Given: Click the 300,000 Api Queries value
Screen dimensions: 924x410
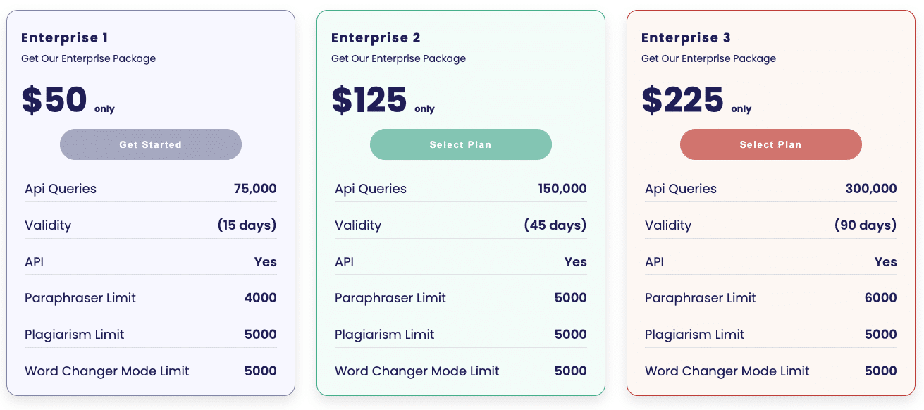Looking at the screenshot, I should (871, 189).
